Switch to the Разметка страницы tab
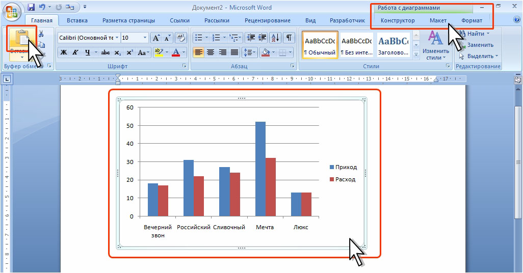The width and height of the screenshot is (523, 273). coord(129,20)
